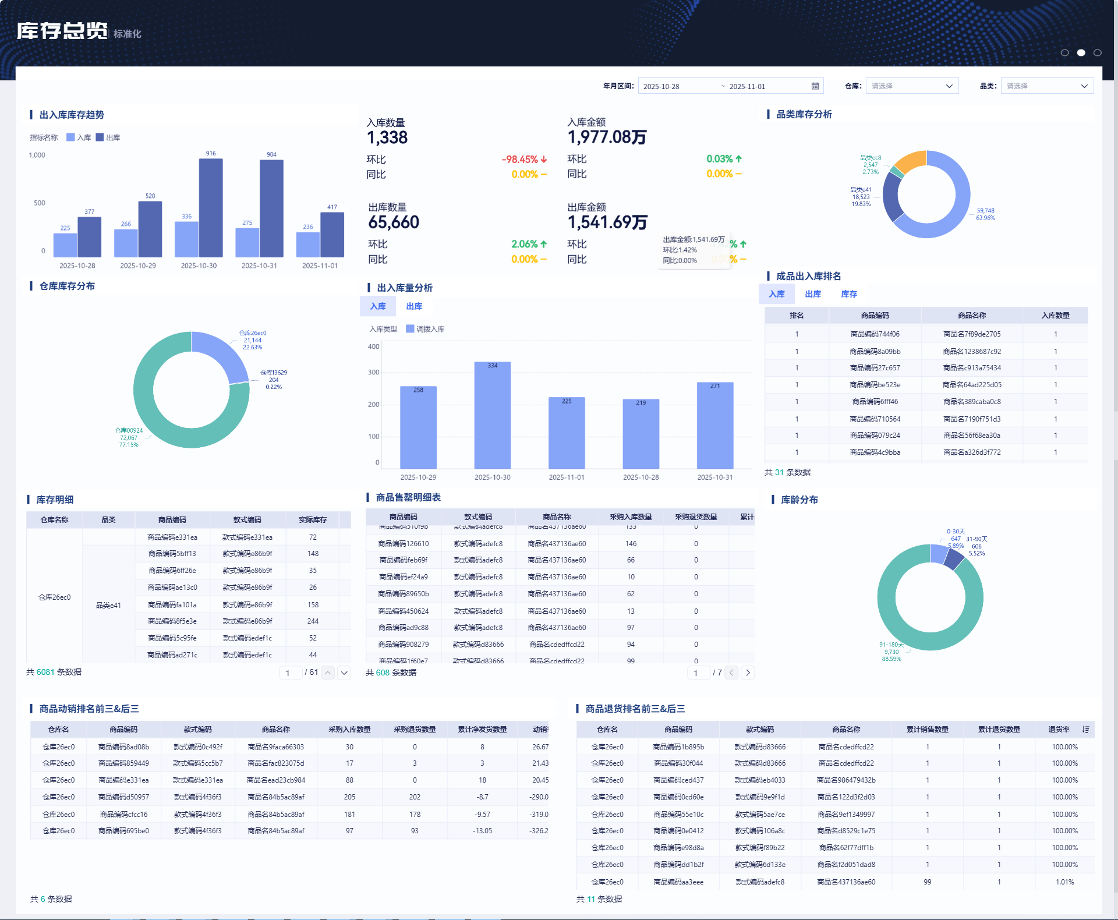The height and width of the screenshot is (920, 1118).
Task: Select 入库 tab in 成品出入库排名
Action: pos(777,294)
